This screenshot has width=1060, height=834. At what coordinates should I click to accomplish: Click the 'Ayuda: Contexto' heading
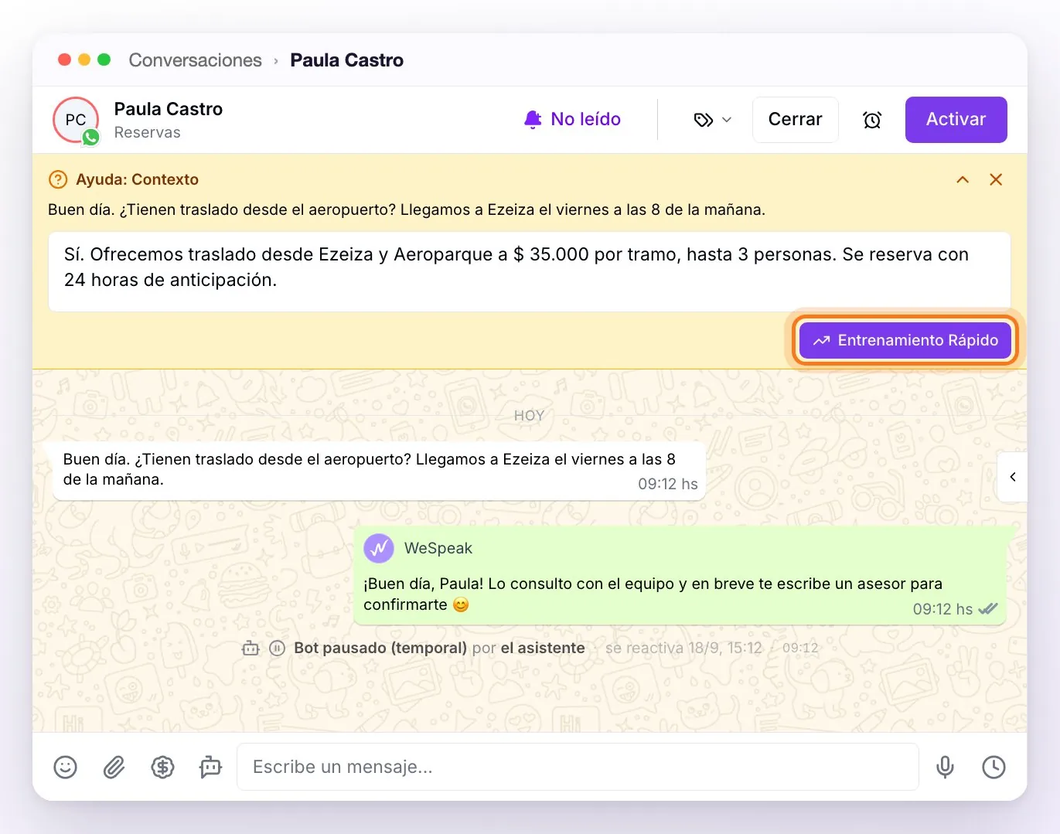[137, 179]
